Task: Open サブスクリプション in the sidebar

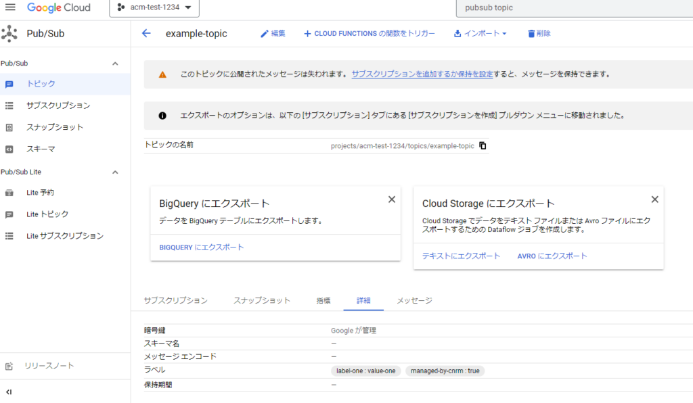Action: pos(58,105)
